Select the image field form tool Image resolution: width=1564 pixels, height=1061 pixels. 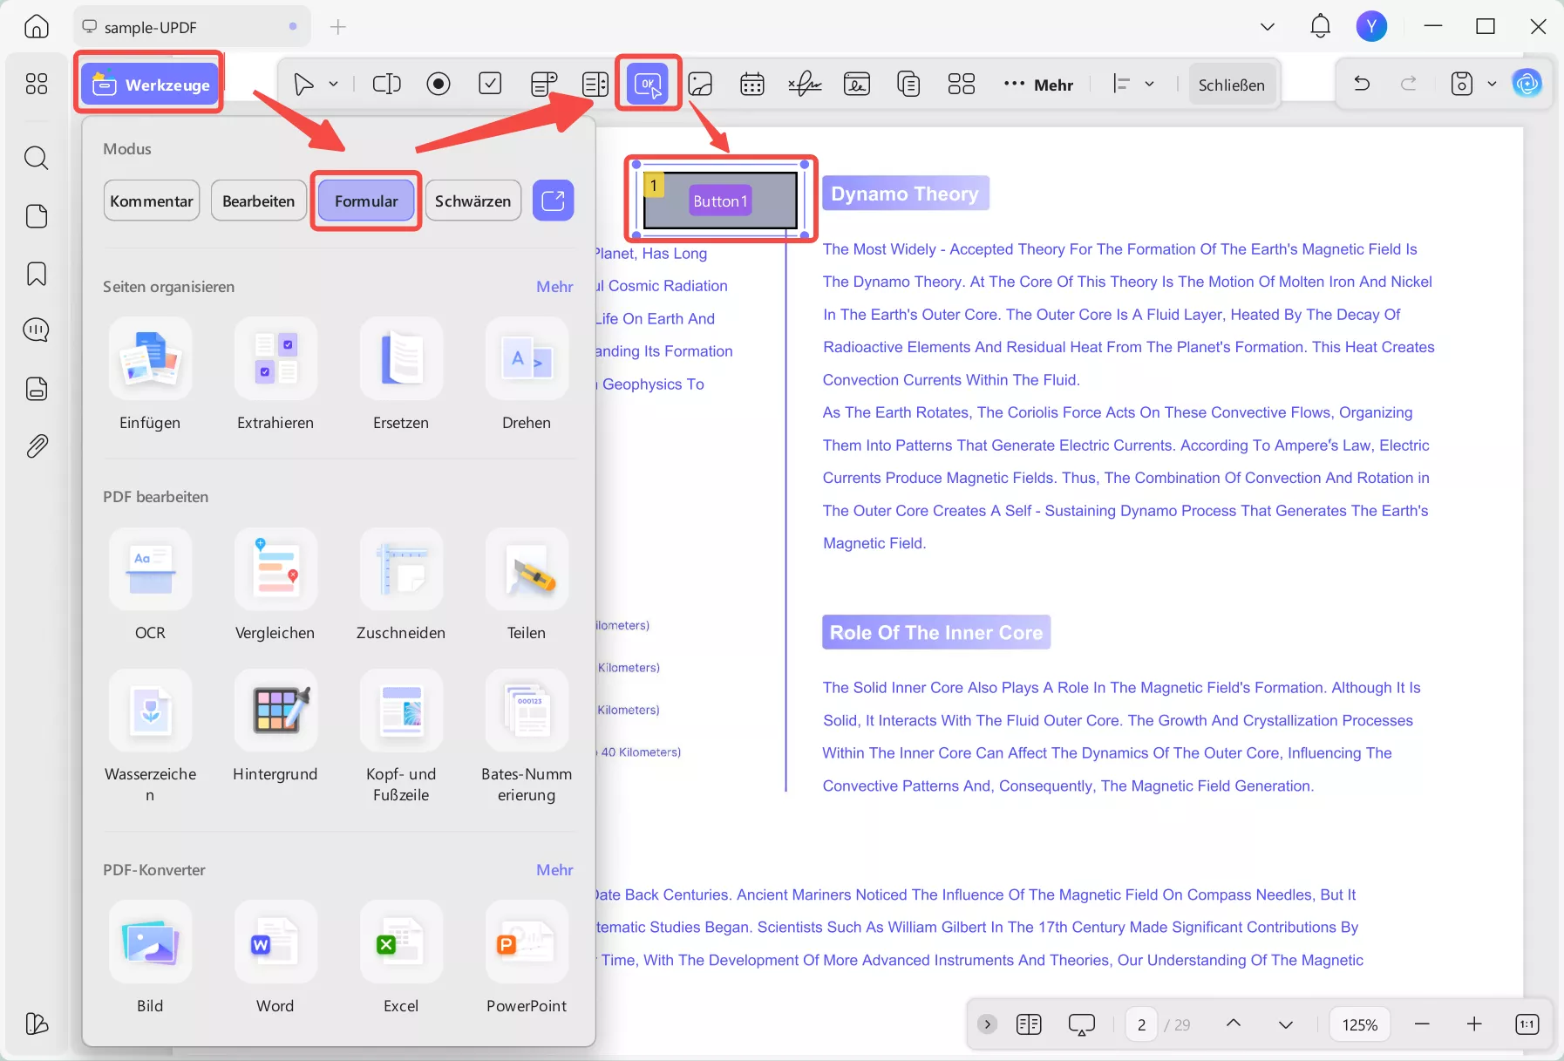pos(700,84)
